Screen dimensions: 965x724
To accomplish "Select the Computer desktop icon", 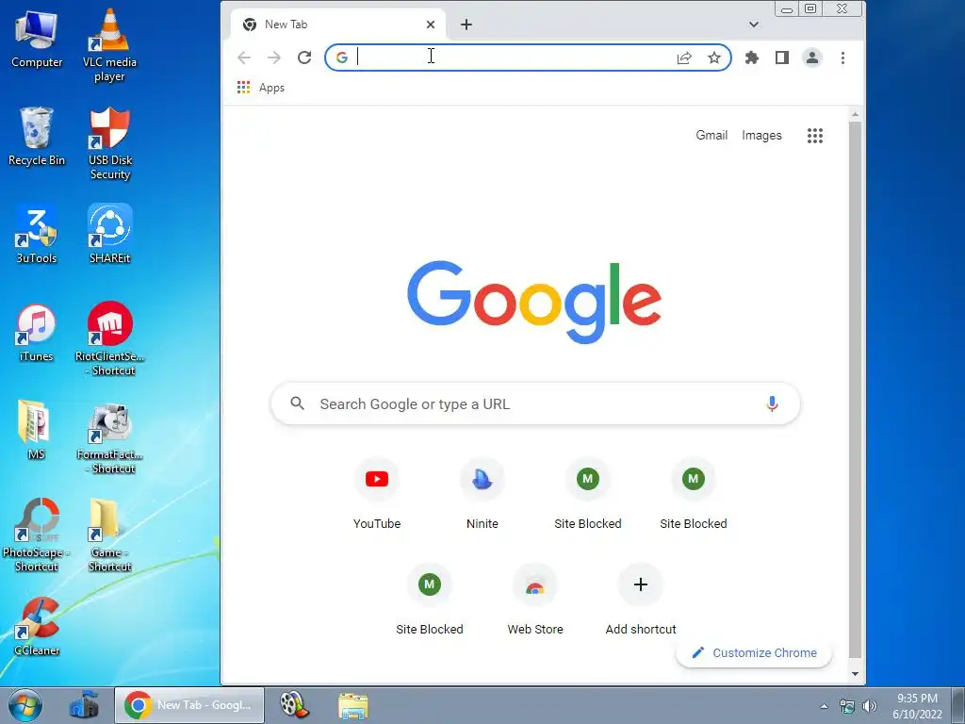I will (x=37, y=38).
